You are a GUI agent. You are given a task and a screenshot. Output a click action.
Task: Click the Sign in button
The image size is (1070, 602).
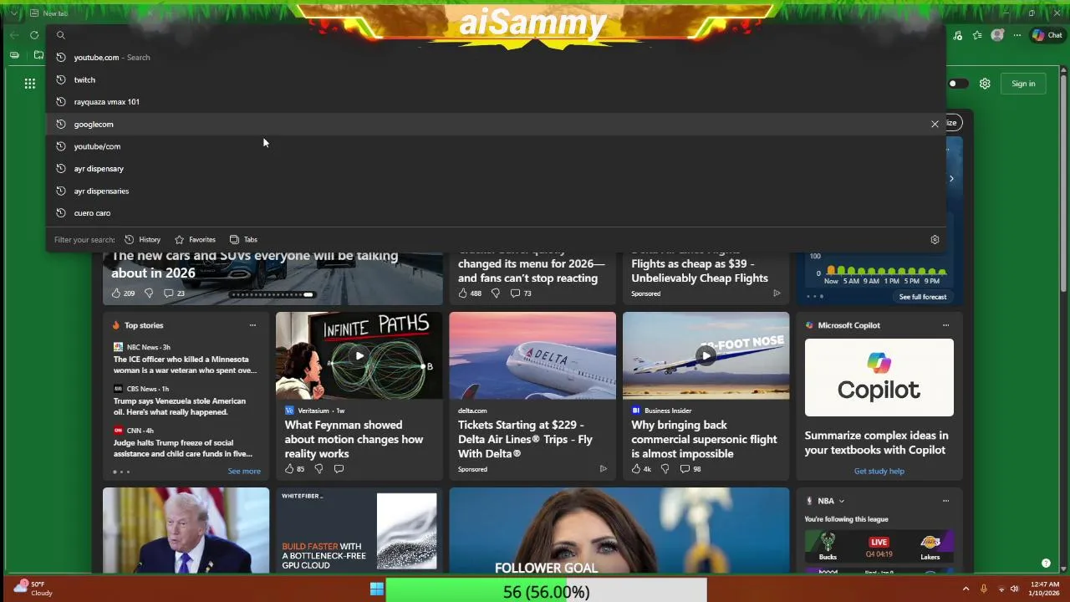click(x=1023, y=84)
